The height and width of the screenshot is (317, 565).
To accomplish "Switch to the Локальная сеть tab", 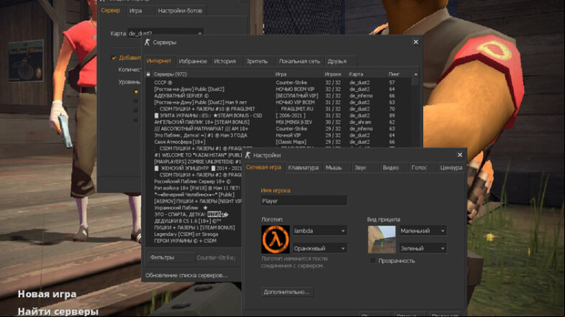I will click(299, 61).
